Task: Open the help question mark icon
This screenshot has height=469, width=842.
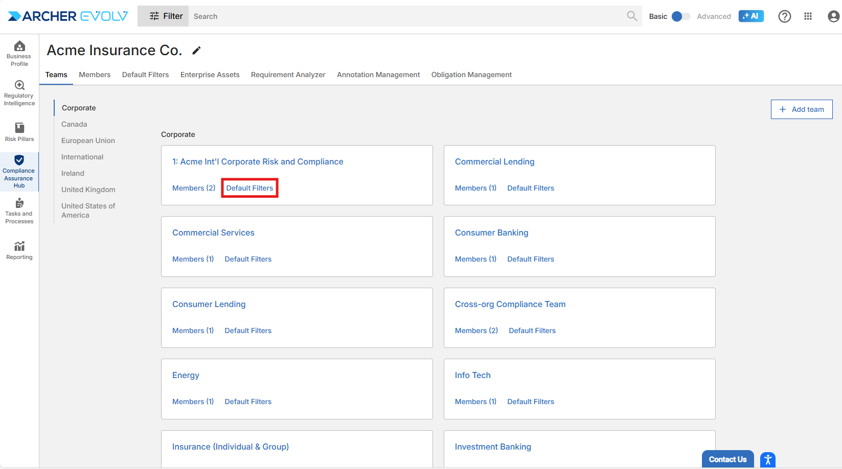Action: (784, 16)
